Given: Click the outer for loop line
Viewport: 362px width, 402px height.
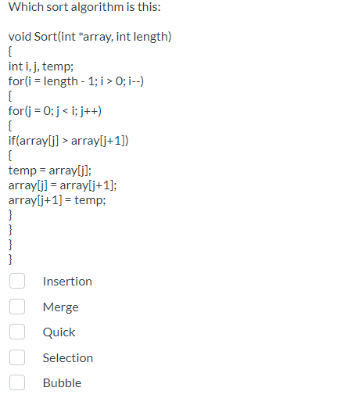Looking at the screenshot, I should tap(76, 81).
